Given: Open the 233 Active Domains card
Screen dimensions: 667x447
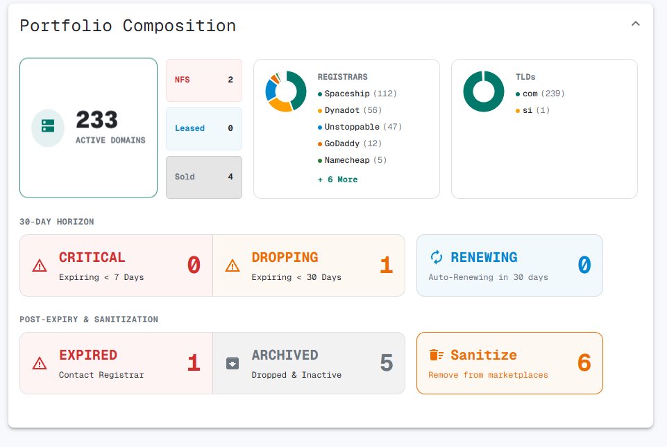Looking at the screenshot, I should 88,128.
